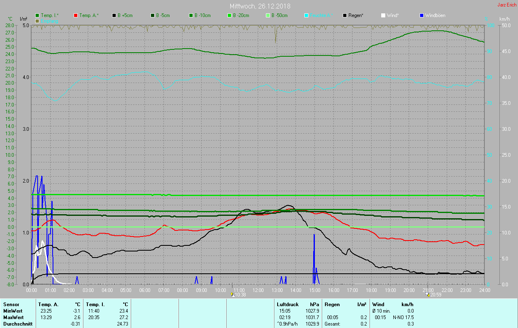Click the red 'Jarz Erich' credit text

point(507,5)
